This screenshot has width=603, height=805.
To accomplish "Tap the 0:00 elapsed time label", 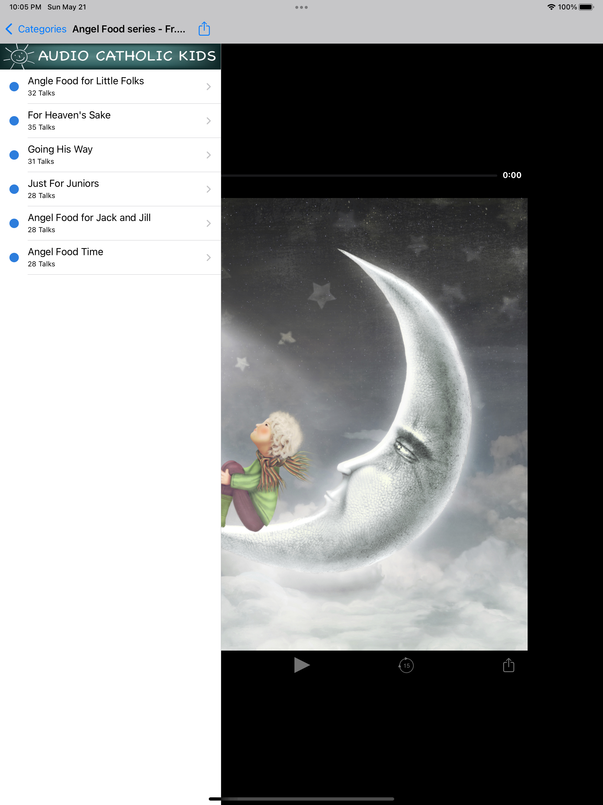I will tap(512, 175).
